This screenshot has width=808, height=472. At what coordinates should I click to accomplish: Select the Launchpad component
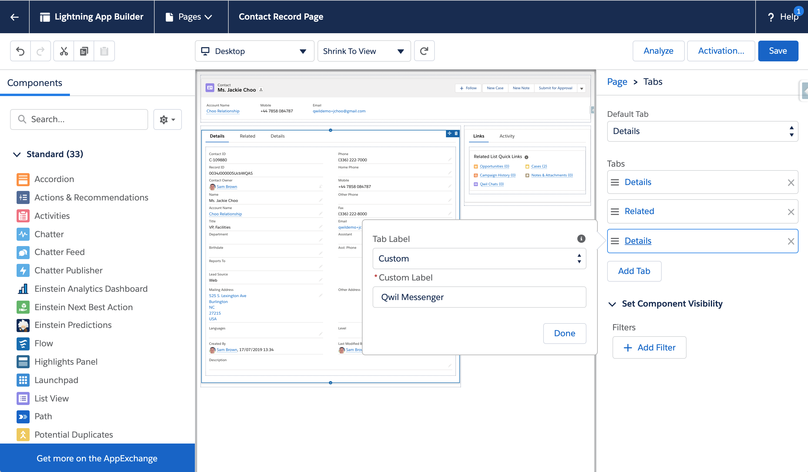click(47, 380)
